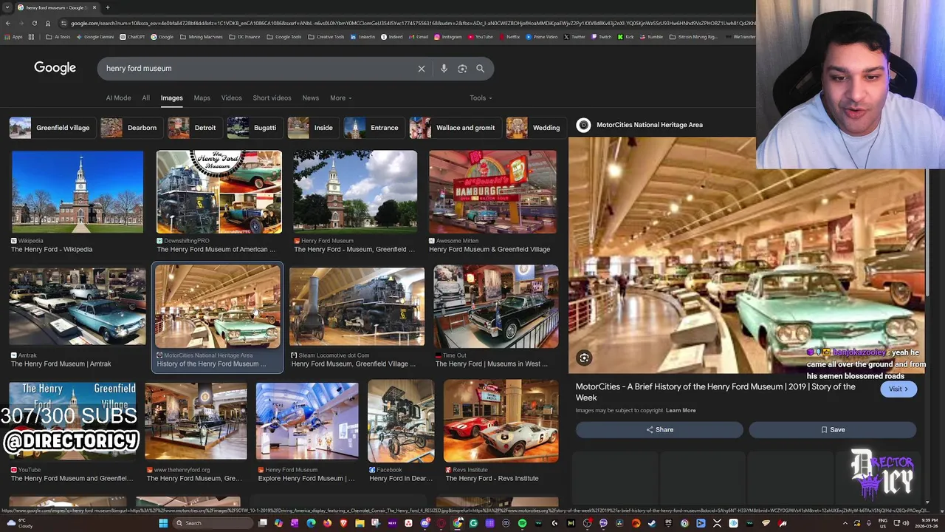Click the Windows Start button
Screen dimensions: 945x532
click(163, 523)
